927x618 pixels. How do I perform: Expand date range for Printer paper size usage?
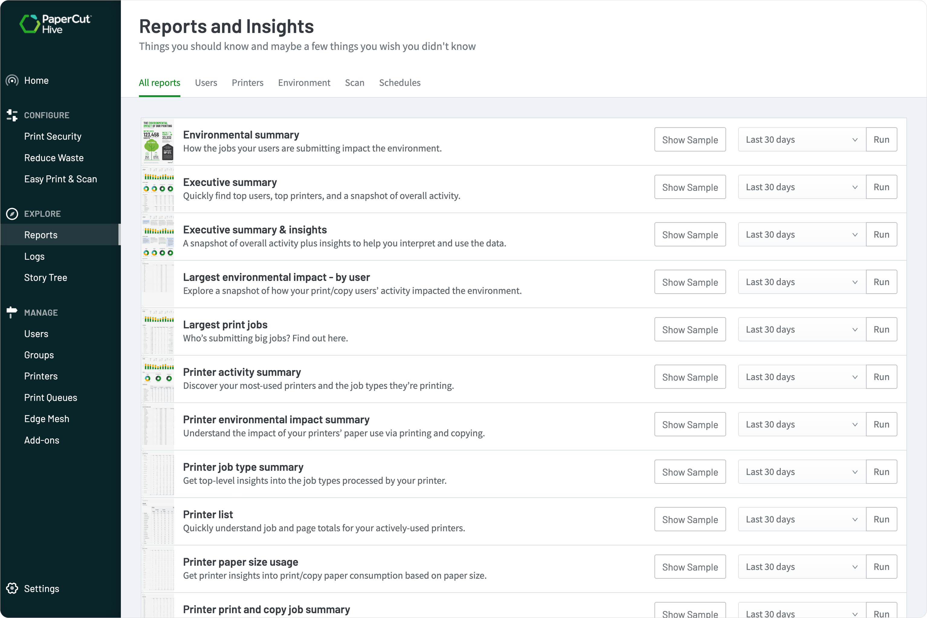coord(802,567)
